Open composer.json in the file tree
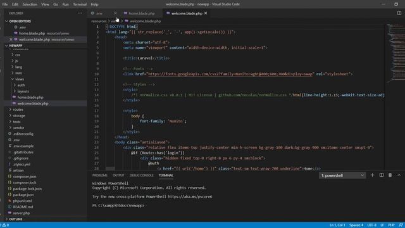 [25, 177]
